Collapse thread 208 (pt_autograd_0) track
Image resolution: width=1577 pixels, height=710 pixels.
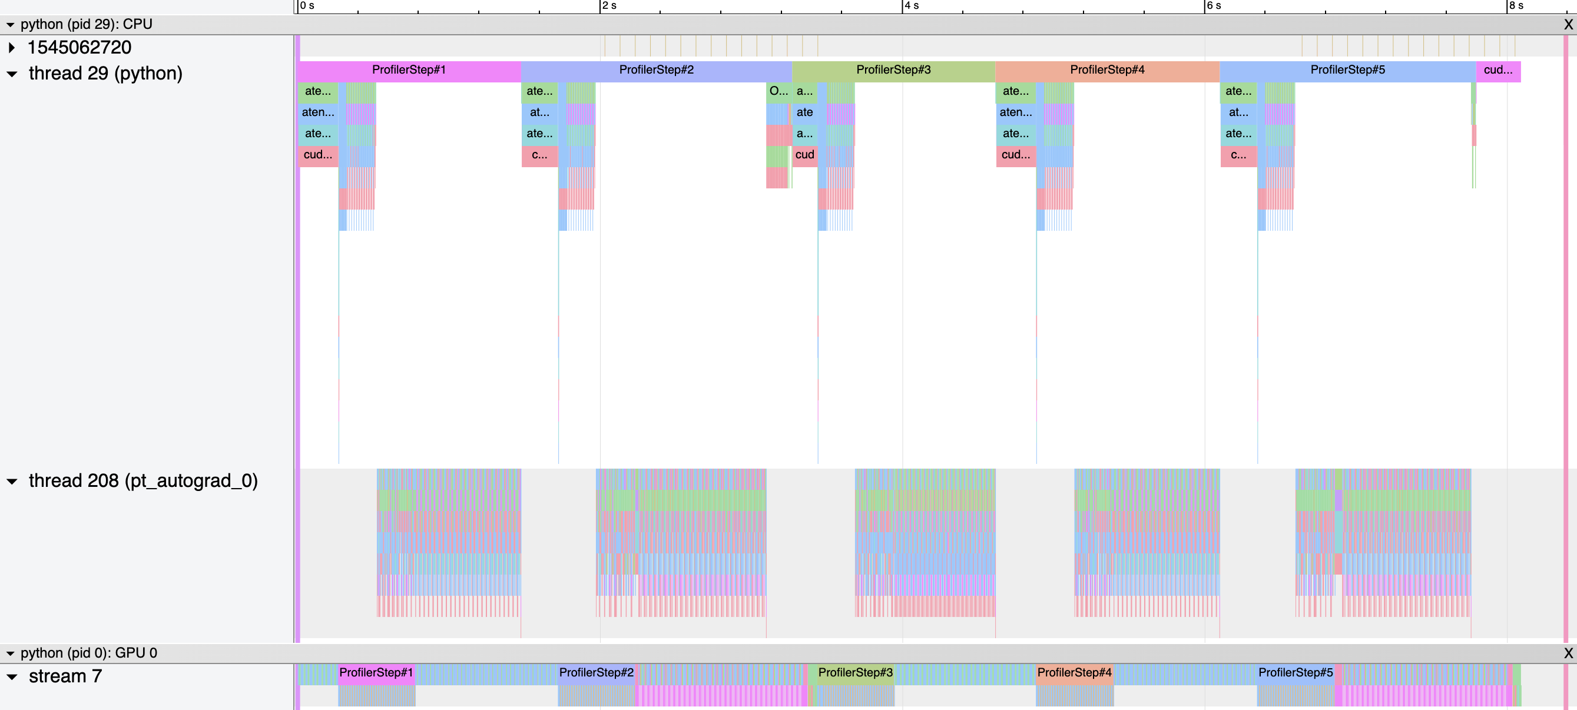pos(12,482)
